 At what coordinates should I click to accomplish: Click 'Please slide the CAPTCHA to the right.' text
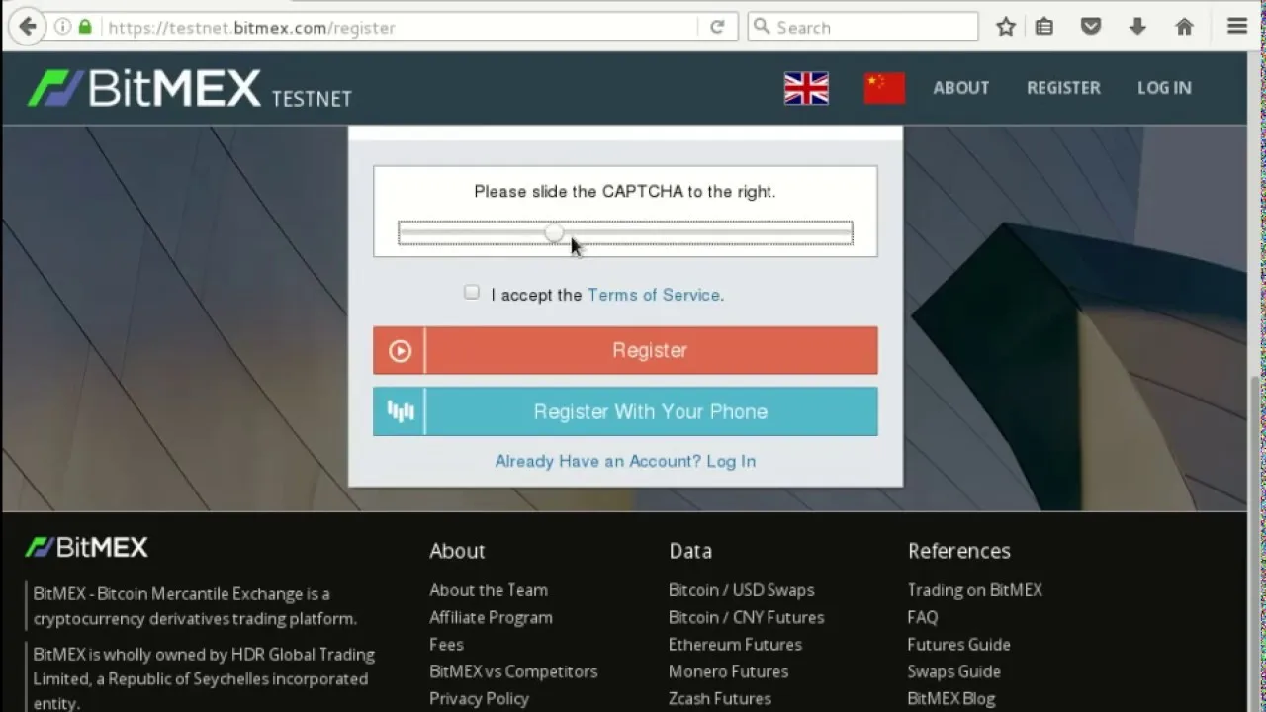coord(625,192)
